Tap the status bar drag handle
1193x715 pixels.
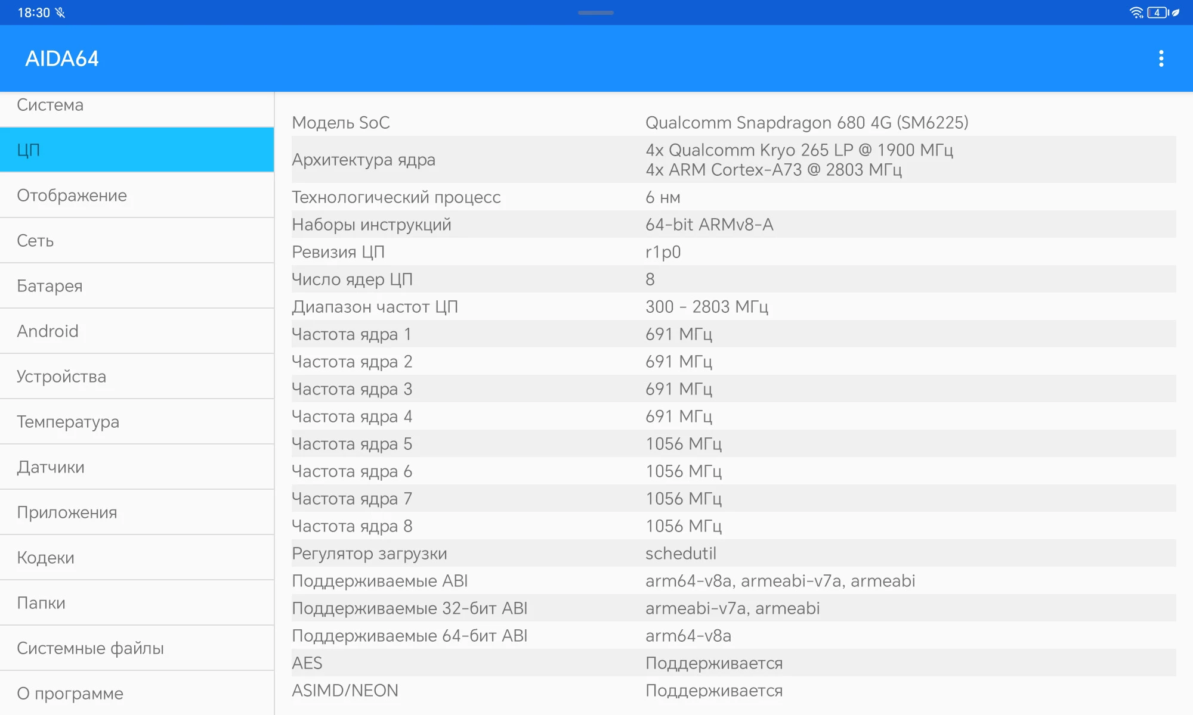(596, 13)
